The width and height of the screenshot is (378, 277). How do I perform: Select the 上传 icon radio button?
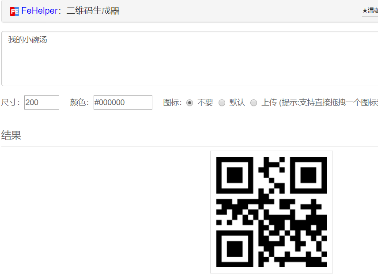(x=253, y=103)
